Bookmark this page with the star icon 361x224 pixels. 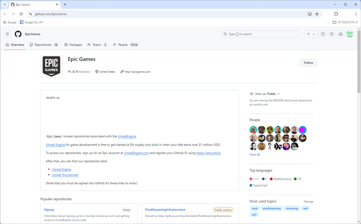(x=317, y=14)
